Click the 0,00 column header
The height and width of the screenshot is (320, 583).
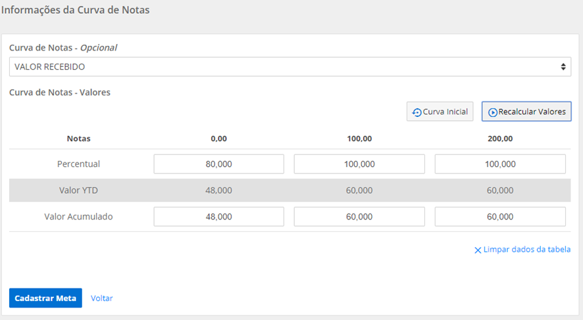tap(218, 139)
